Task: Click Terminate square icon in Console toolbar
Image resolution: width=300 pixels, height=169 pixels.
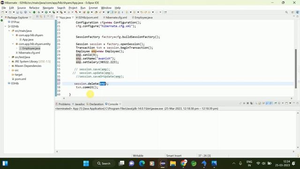Action: click(244, 103)
